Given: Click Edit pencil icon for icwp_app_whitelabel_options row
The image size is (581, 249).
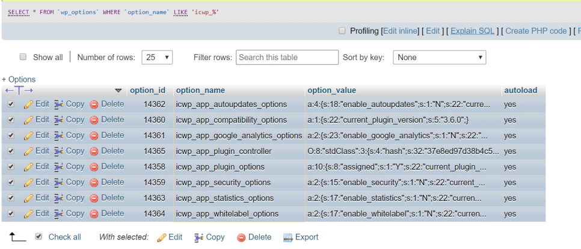Looking at the screenshot, I should tap(28, 214).
